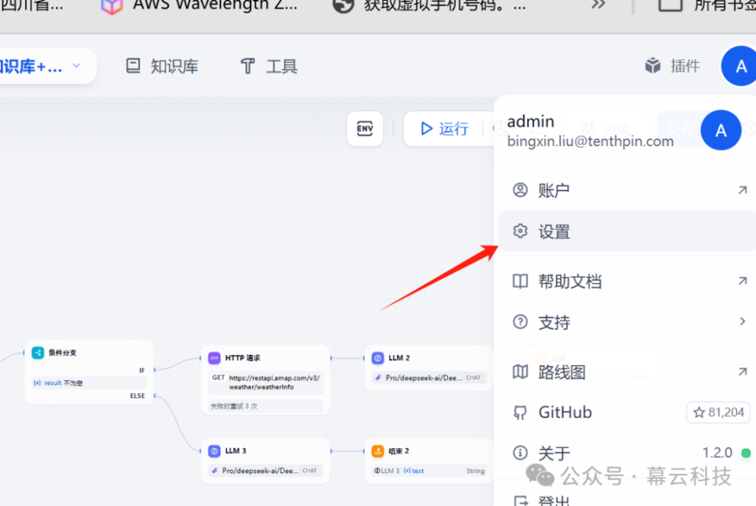Select the 工具 wrench icon
The width and height of the screenshot is (756, 506).
244,66
